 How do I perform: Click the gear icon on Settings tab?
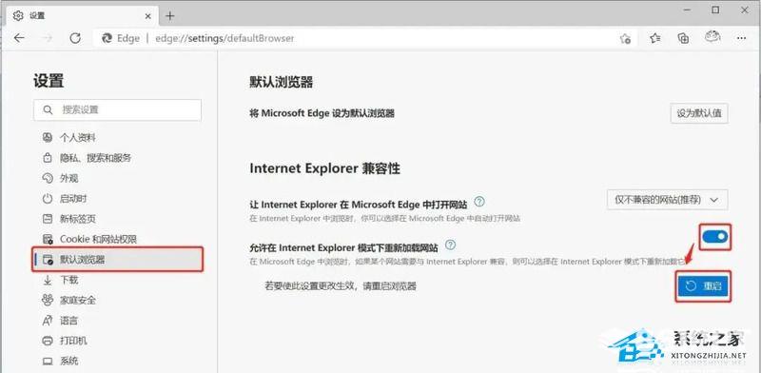tap(18, 15)
